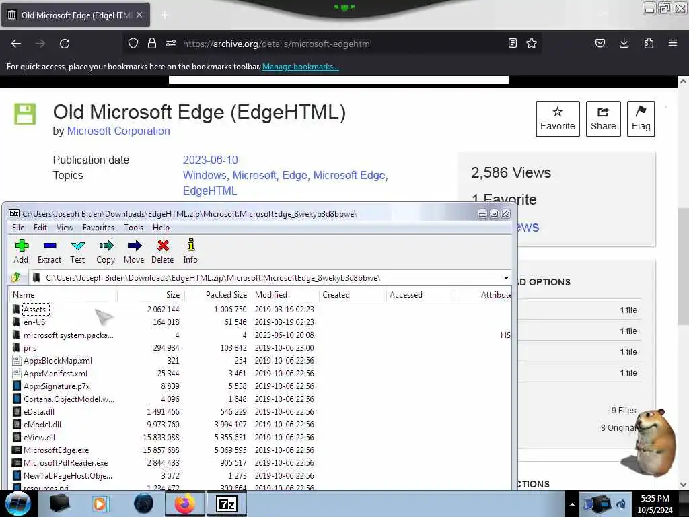Open Firefox tracking protection shield
The image size is (689, 517).
click(x=133, y=44)
